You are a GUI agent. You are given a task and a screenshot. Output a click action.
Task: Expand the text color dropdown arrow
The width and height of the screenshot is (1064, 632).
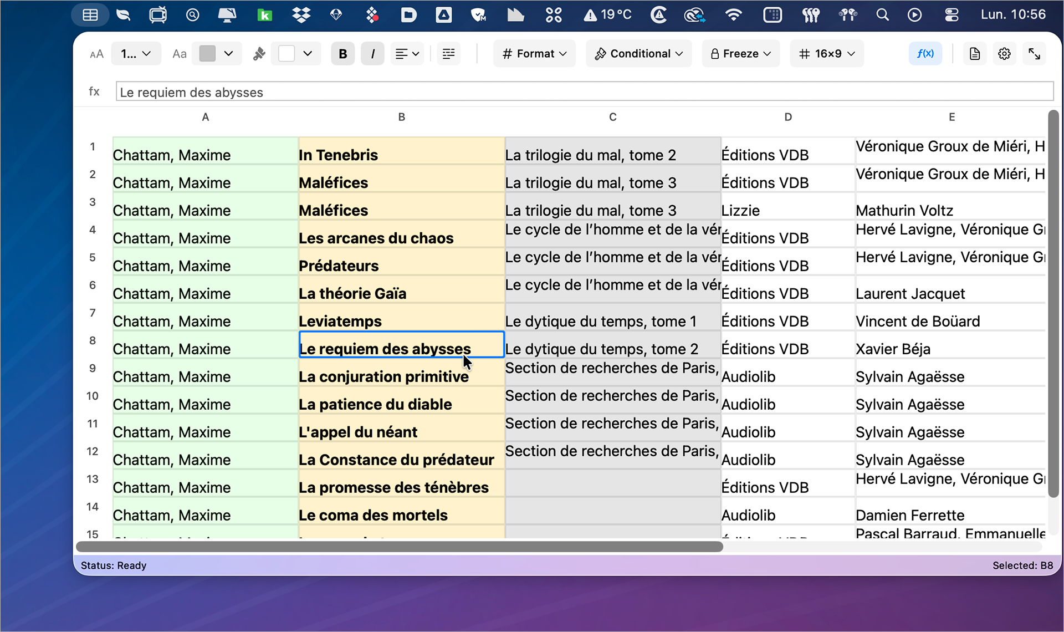pyautogui.click(x=228, y=54)
